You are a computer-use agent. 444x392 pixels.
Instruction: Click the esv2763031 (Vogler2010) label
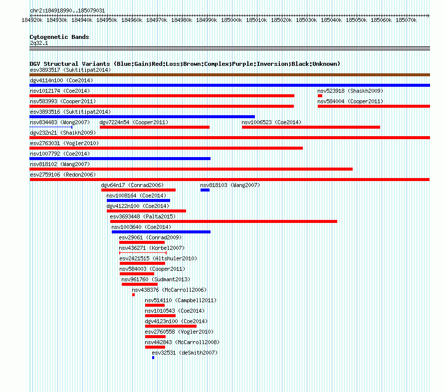point(64,143)
